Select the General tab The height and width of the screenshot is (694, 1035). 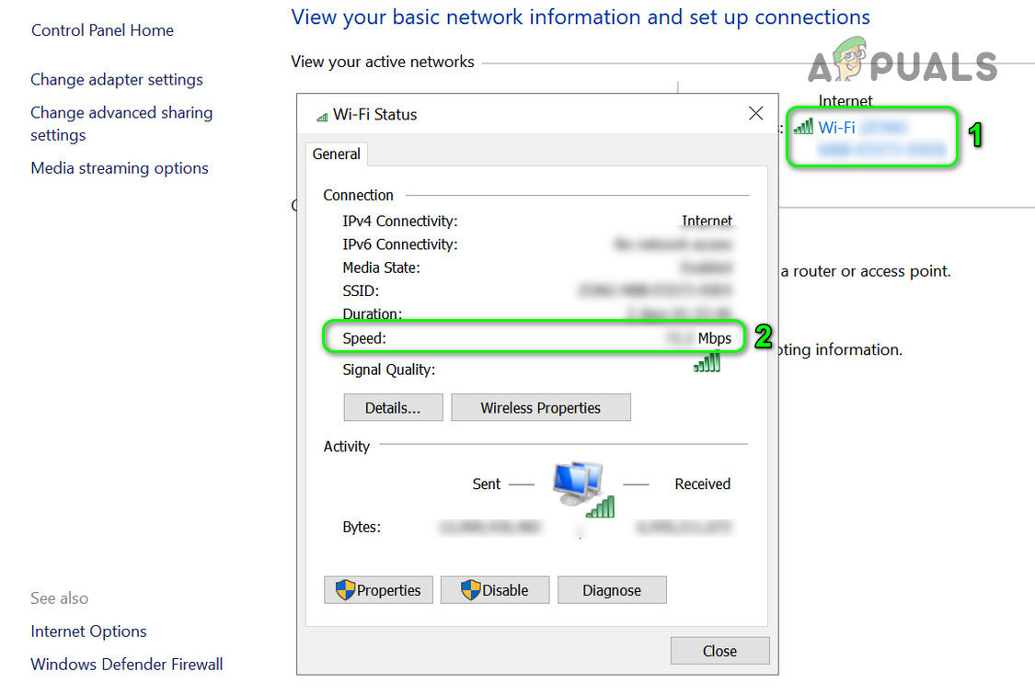click(337, 154)
